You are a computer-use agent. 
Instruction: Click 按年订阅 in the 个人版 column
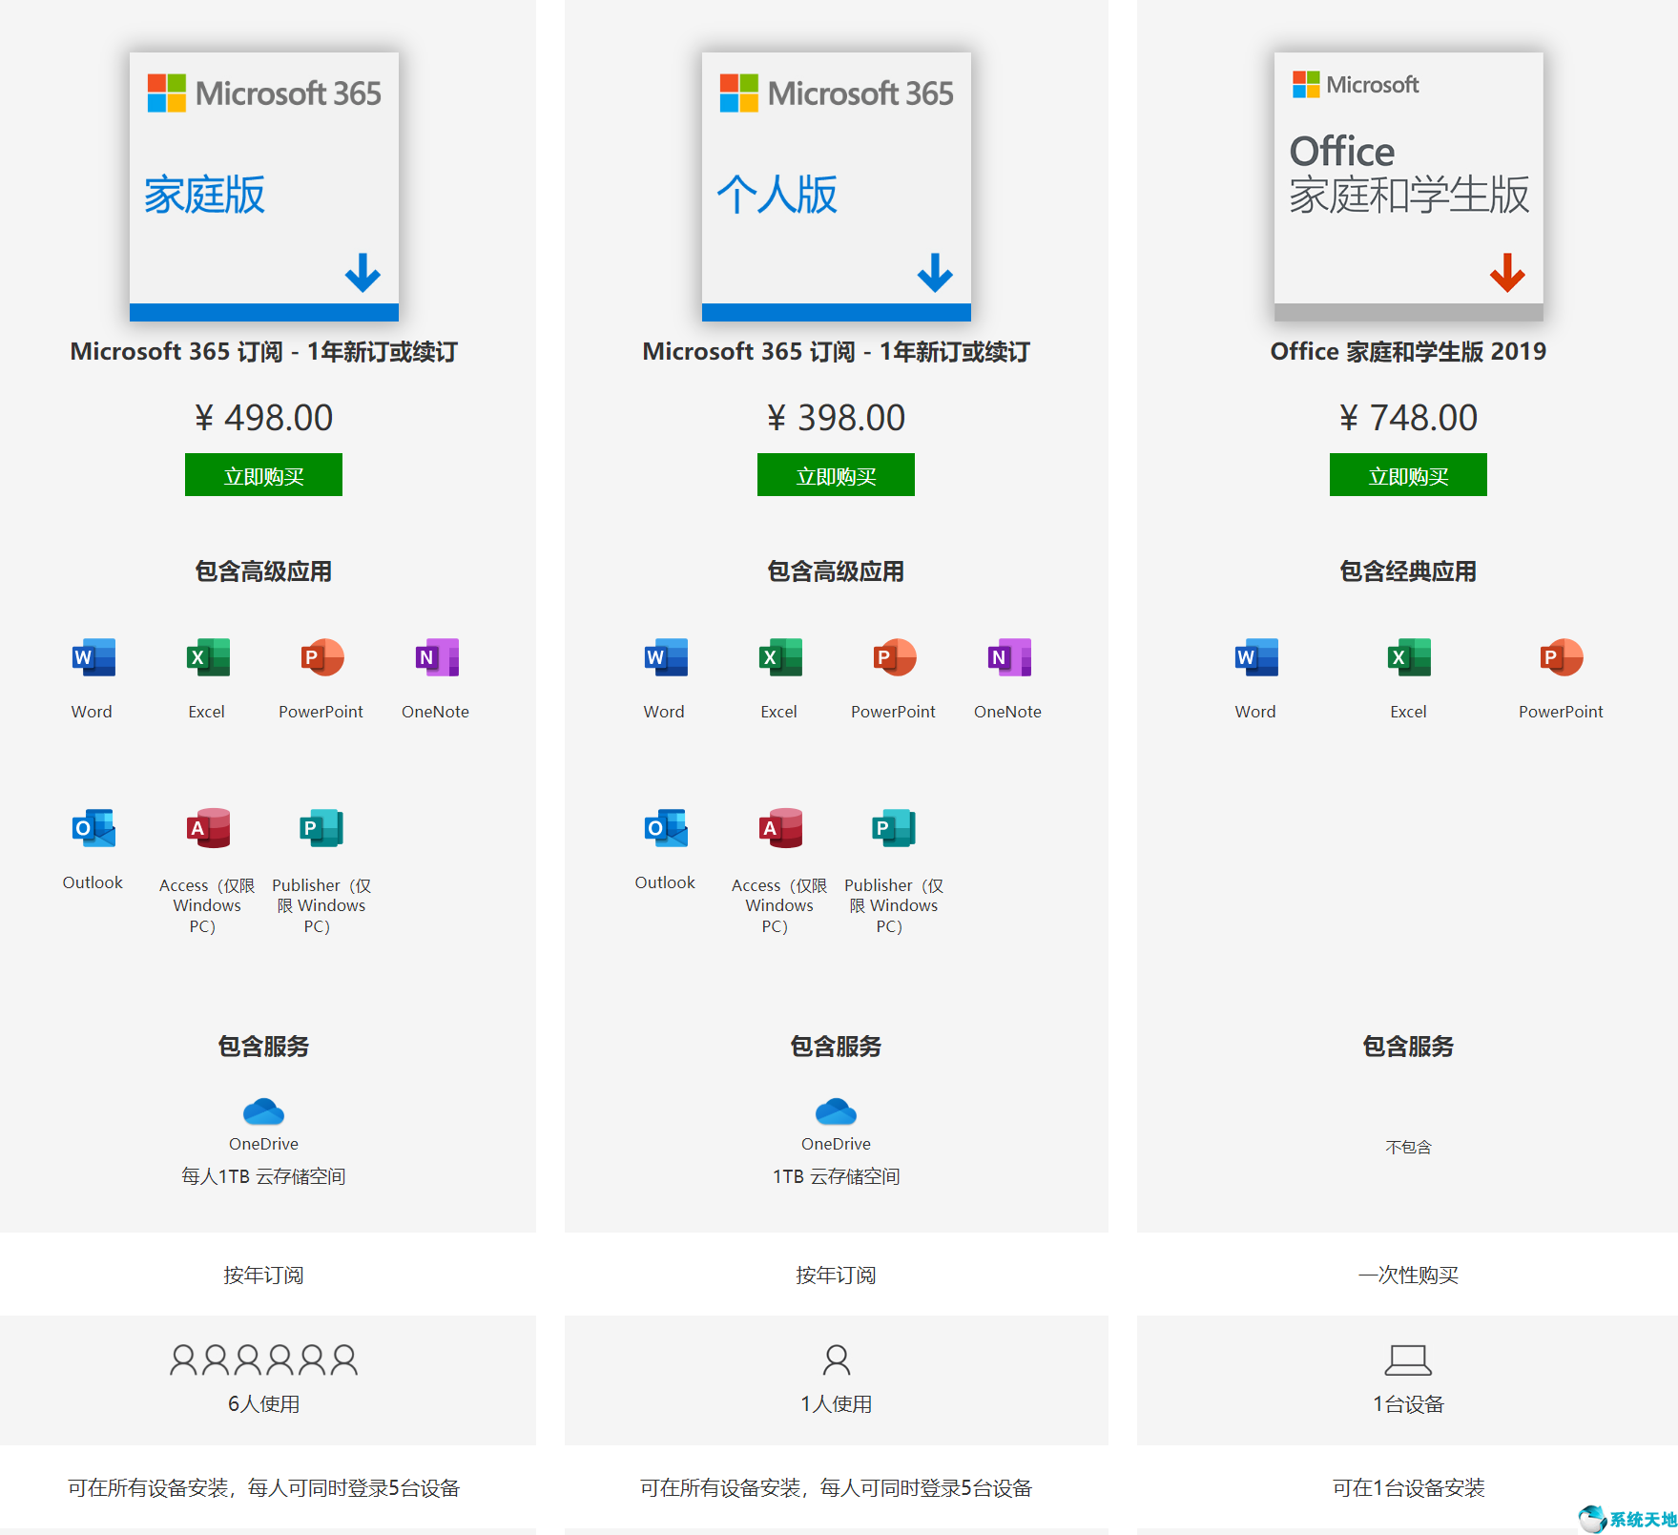836,1275
